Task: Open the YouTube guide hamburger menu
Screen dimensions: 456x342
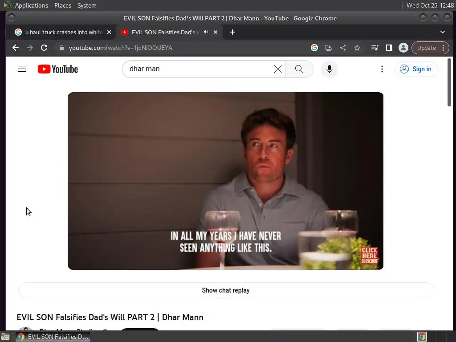Action: tap(22, 69)
